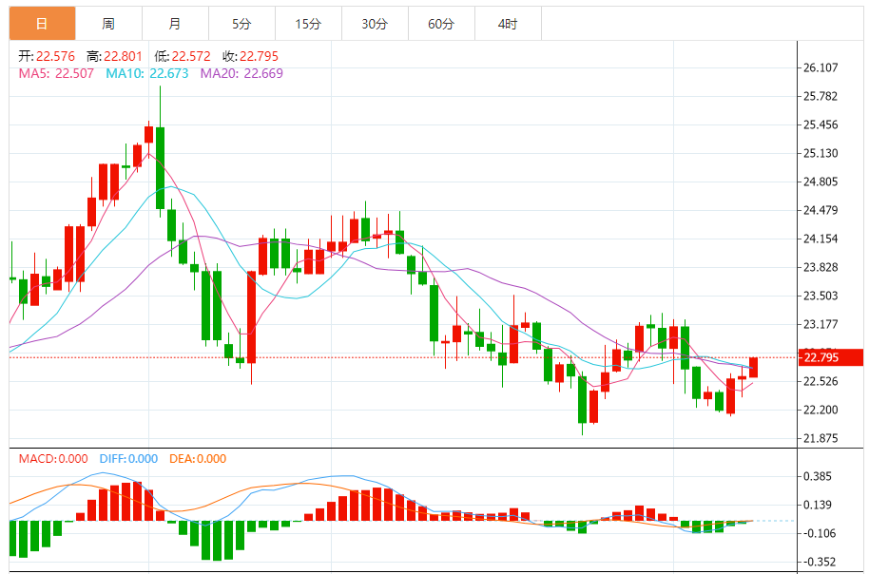Open the 60分 timeframe tab

(x=441, y=24)
